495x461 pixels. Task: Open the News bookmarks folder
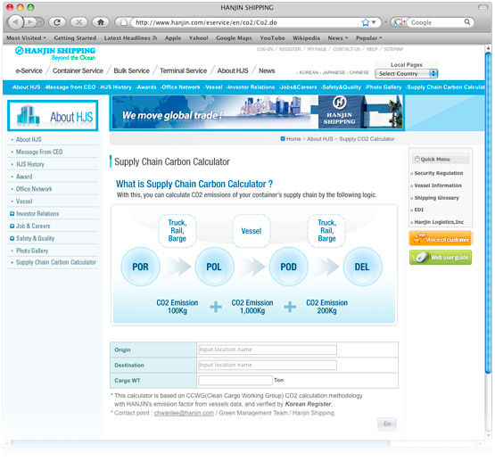tap(337, 37)
